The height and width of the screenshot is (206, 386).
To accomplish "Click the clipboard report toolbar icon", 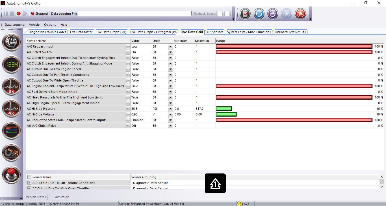I will [x=245, y=13].
